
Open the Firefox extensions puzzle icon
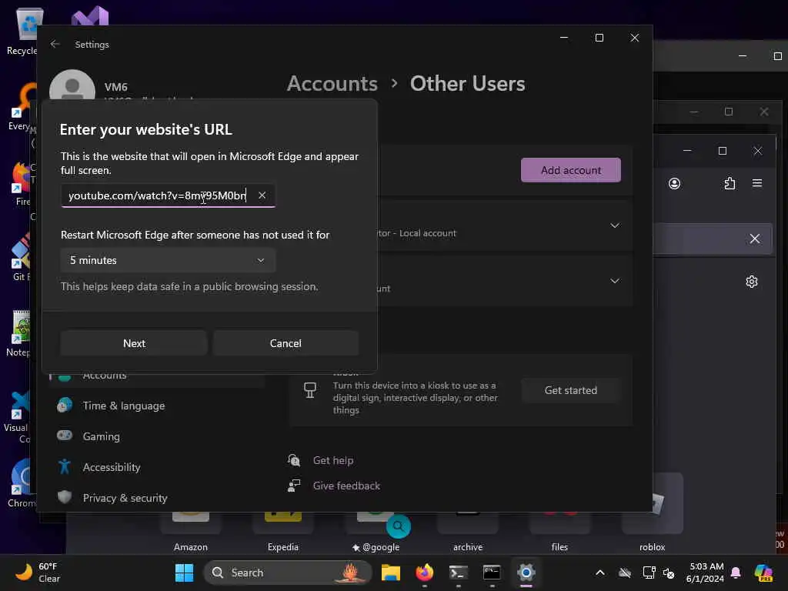tap(730, 183)
